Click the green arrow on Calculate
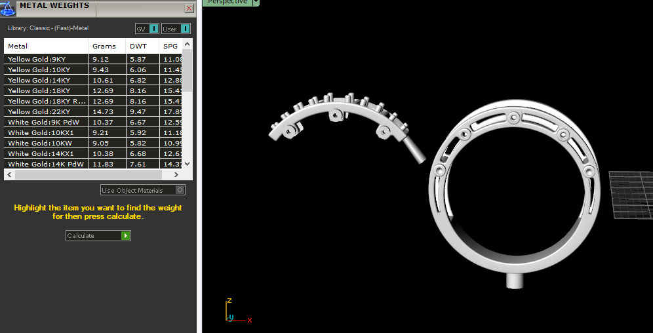This screenshot has width=653, height=333. [125, 235]
